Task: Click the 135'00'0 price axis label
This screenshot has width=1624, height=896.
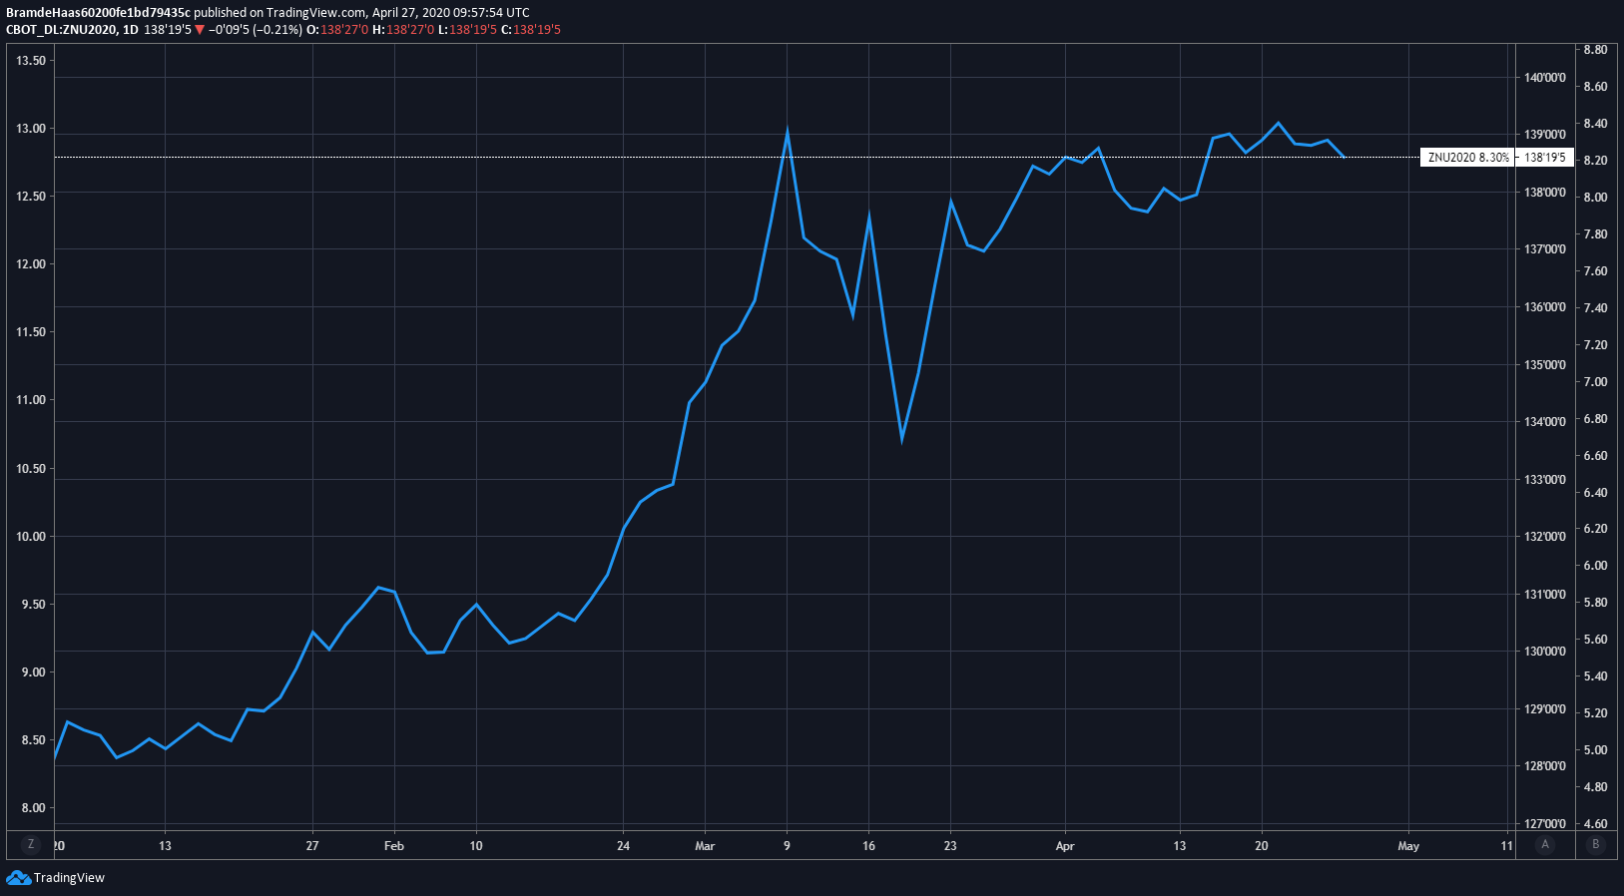Action: click(x=1545, y=365)
